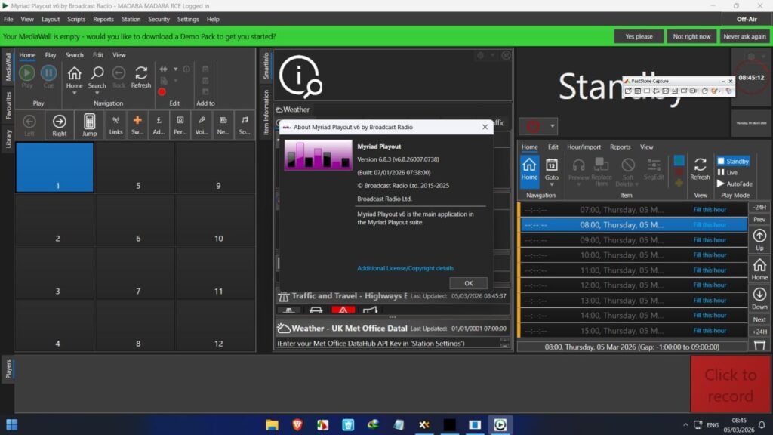Click the red Click to record panel

point(730,384)
